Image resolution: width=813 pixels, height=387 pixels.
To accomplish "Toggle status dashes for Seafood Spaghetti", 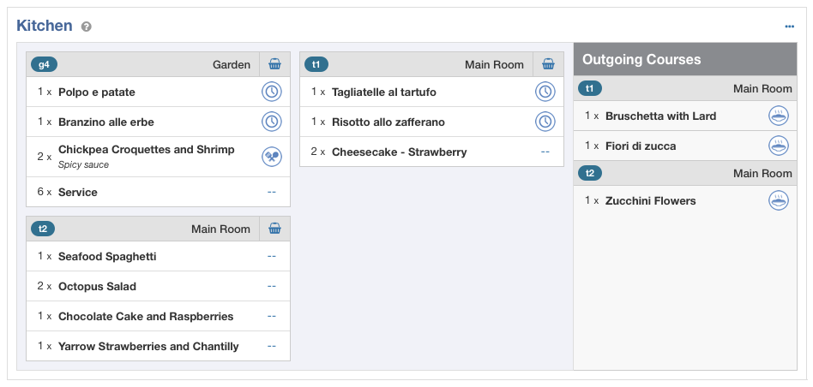I will pos(272,257).
